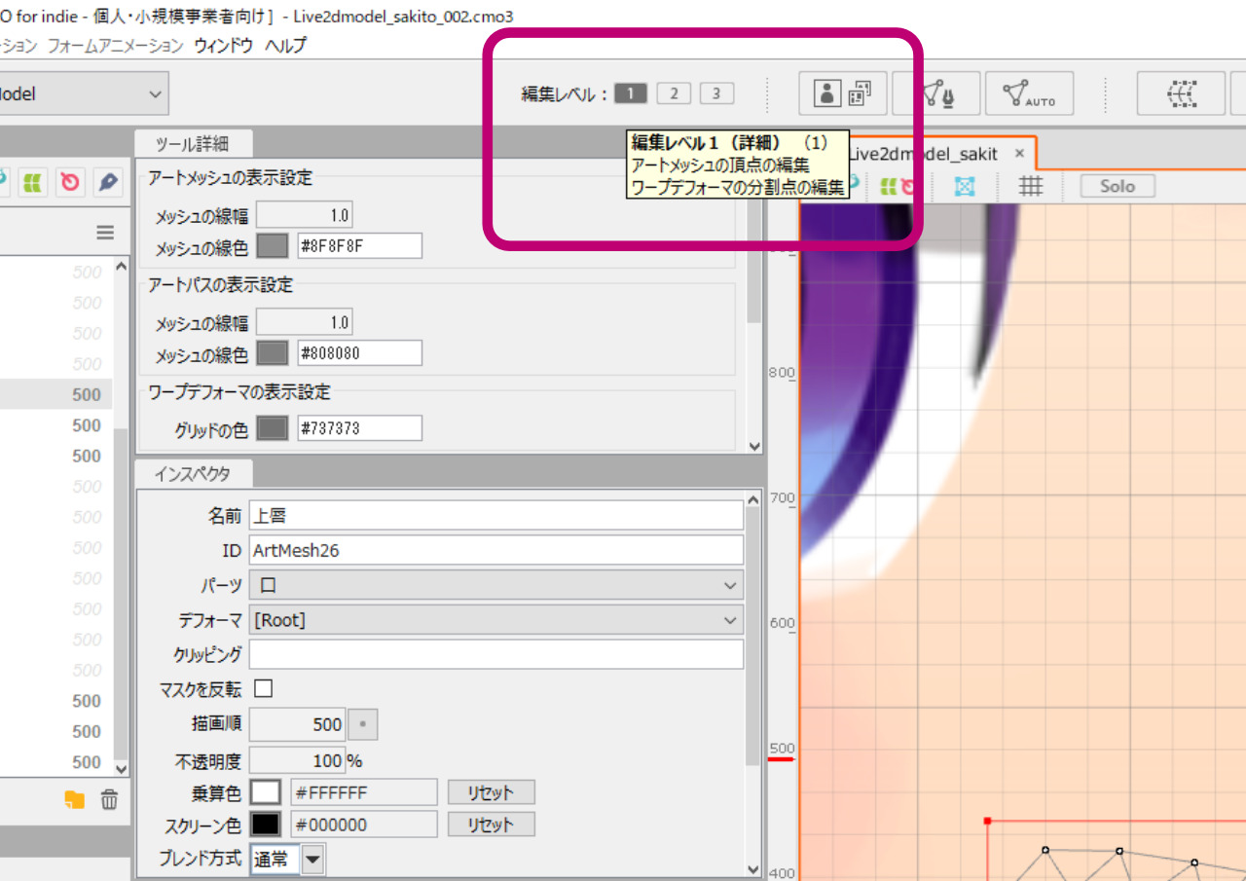Select edit level 2
This screenshot has width=1246, height=881.
point(674,93)
